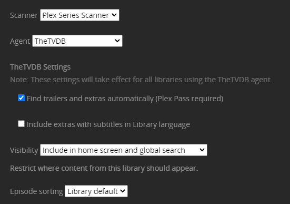The image size is (290, 204).
Task: Click the chevron arrow on Agent select
Action: pyautogui.click(x=117, y=41)
